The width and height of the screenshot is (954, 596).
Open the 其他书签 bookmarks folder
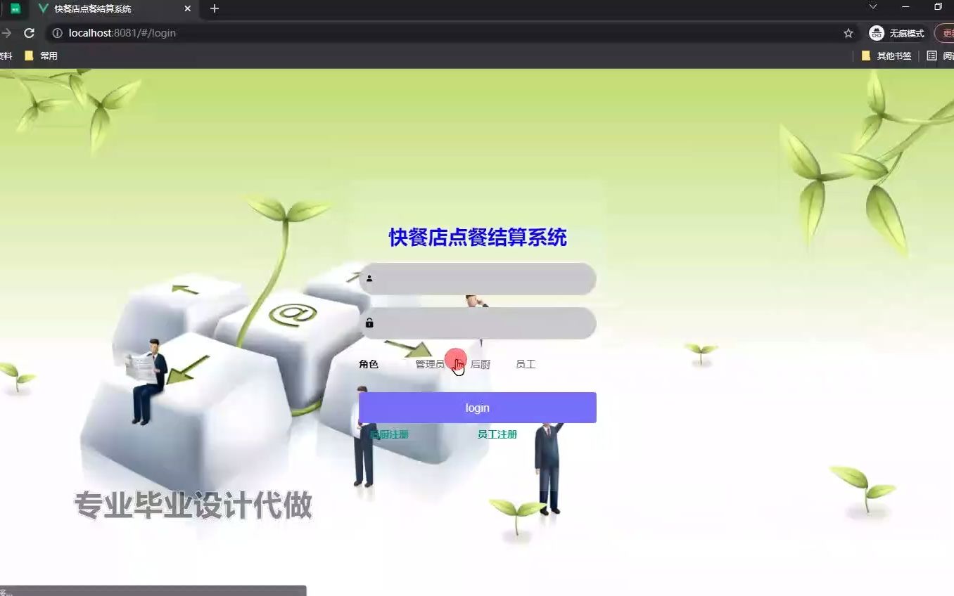pos(886,56)
